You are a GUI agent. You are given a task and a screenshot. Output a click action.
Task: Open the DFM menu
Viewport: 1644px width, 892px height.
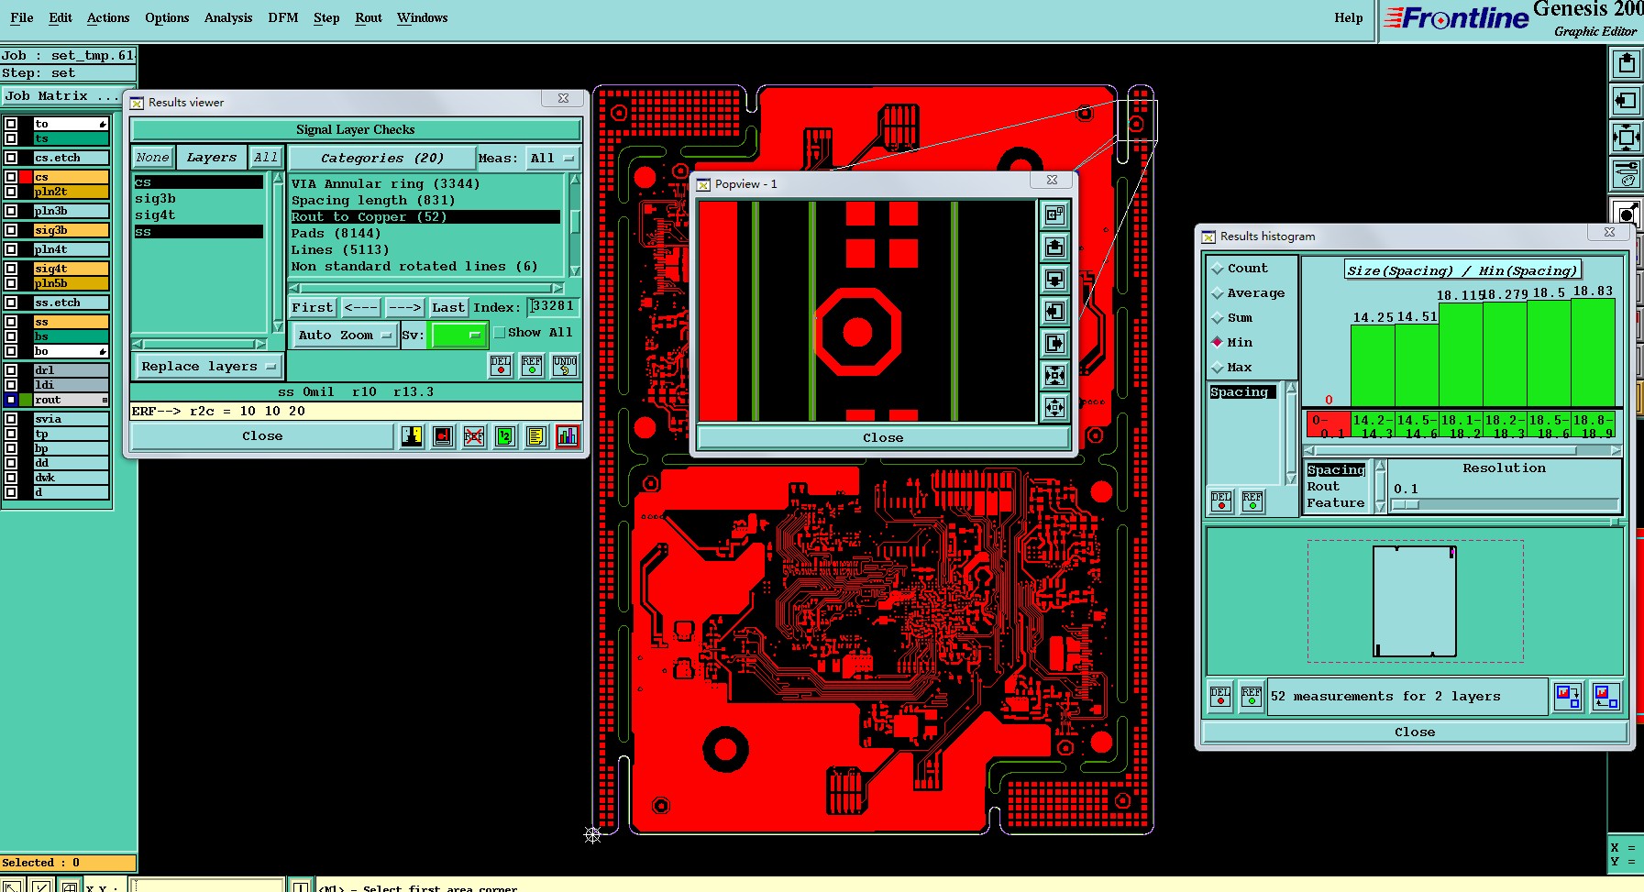tap(283, 17)
